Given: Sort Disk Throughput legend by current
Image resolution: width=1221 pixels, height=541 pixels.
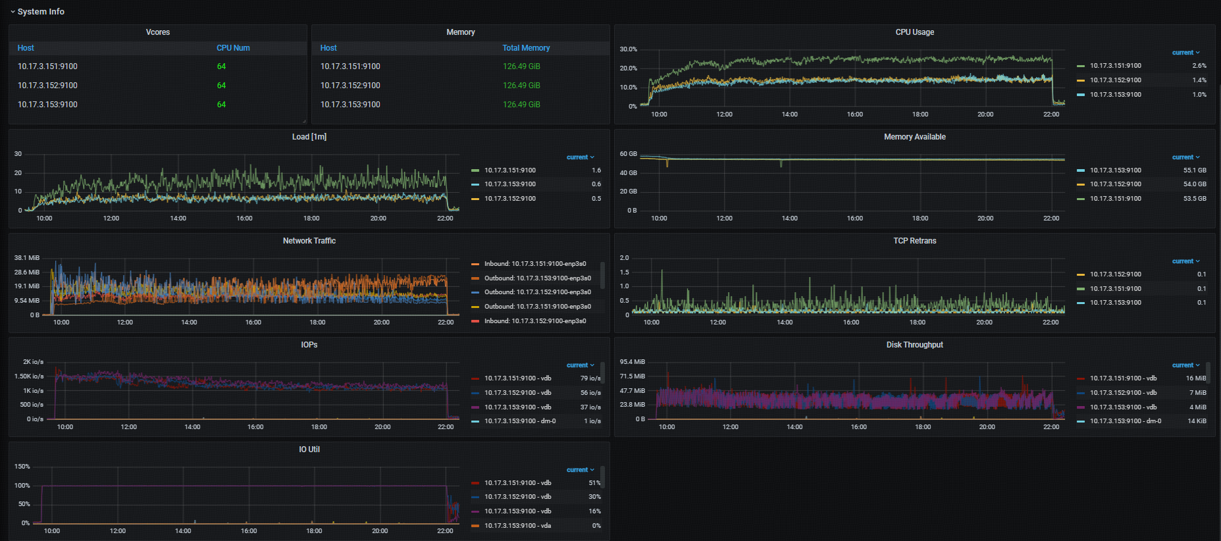Looking at the screenshot, I should click(x=1185, y=365).
